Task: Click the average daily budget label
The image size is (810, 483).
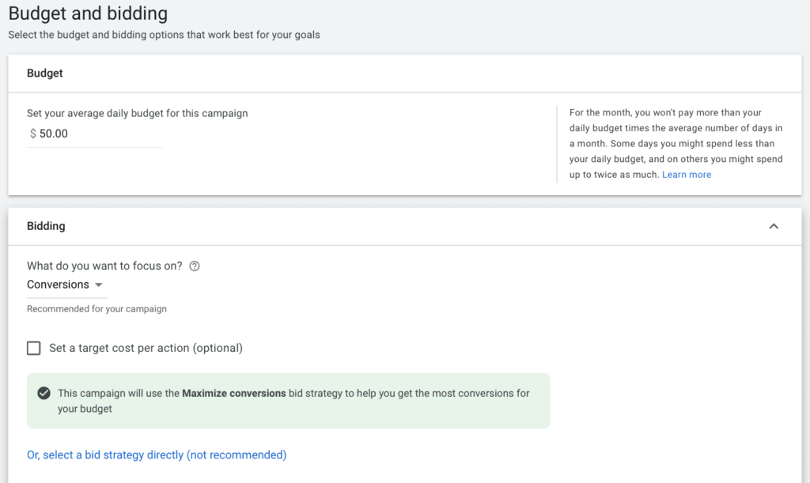Action: (x=138, y=114)
